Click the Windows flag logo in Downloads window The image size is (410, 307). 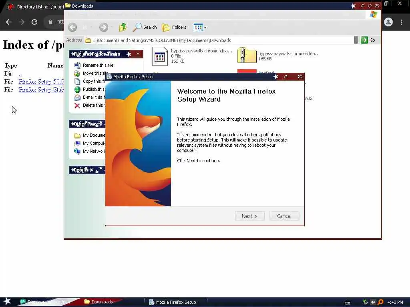pyautogui.click(x=374, y=14)
